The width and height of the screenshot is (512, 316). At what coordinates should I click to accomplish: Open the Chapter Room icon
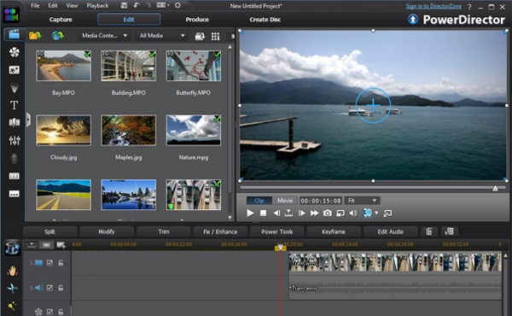coord(14,176)
